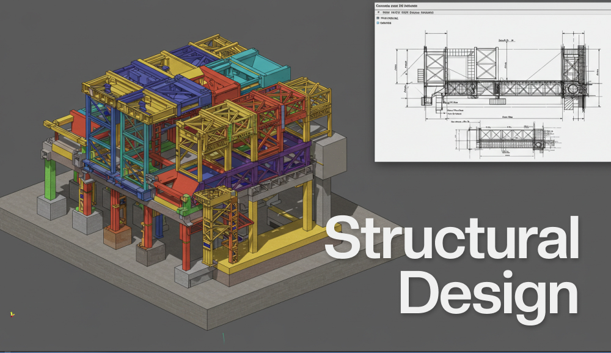
Task: Toggle the small square control in the panel header row
Action: (x=379, y=12)
